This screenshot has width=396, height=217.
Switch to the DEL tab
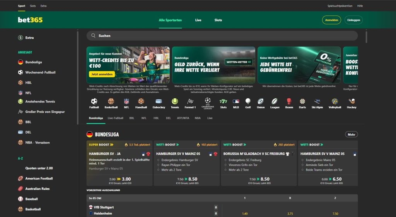(x=169, y=118)
